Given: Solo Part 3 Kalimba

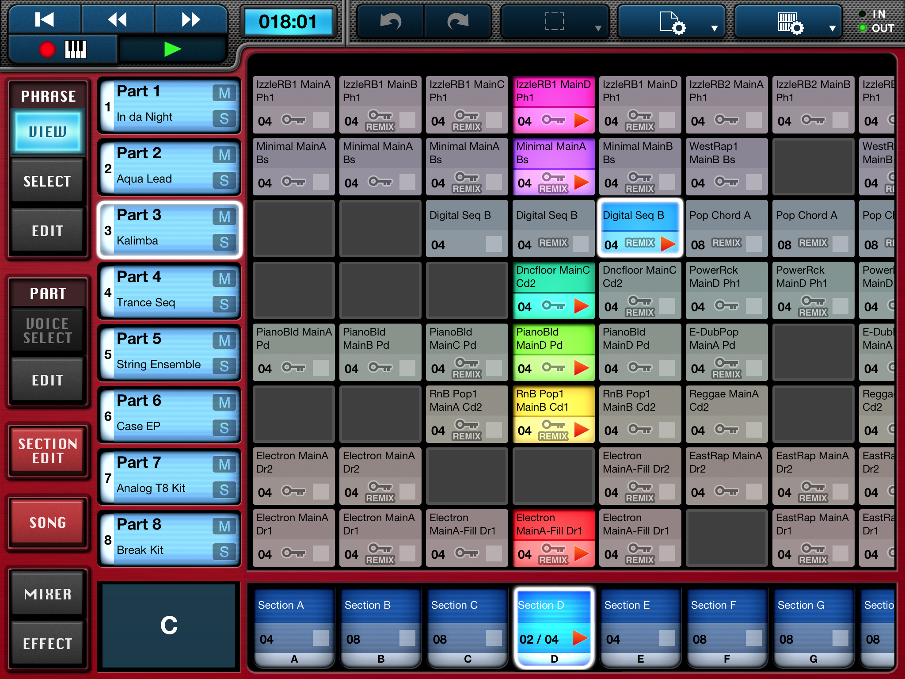Looking at the screenshot, I should [x=224, y=242].
